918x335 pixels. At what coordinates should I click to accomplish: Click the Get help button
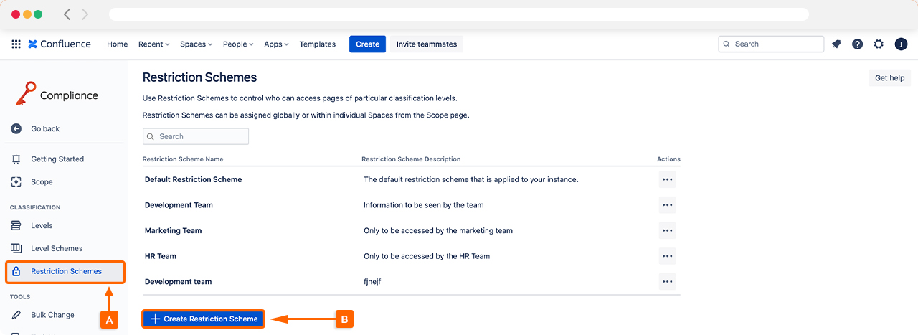coord(889,78)
